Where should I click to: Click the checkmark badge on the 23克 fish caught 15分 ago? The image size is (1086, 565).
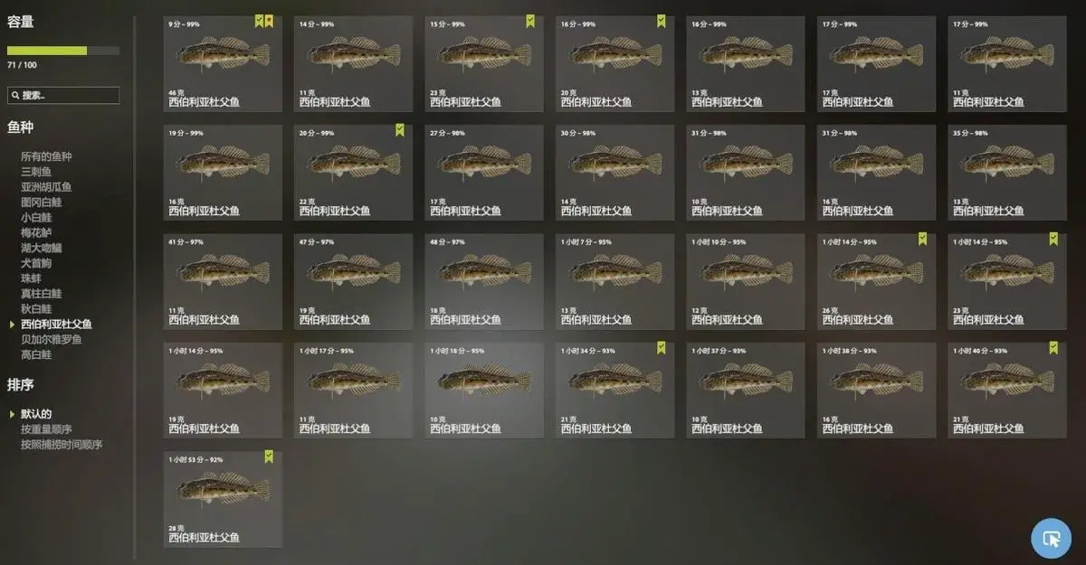coord(530,21)
